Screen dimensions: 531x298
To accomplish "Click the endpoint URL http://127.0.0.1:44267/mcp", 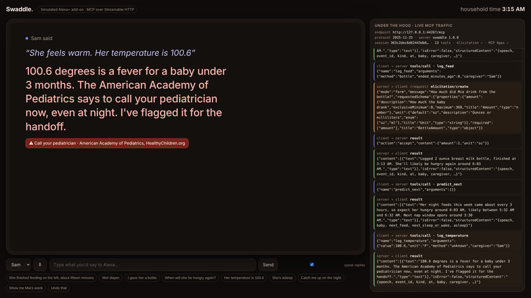I will tap(418, 32).
